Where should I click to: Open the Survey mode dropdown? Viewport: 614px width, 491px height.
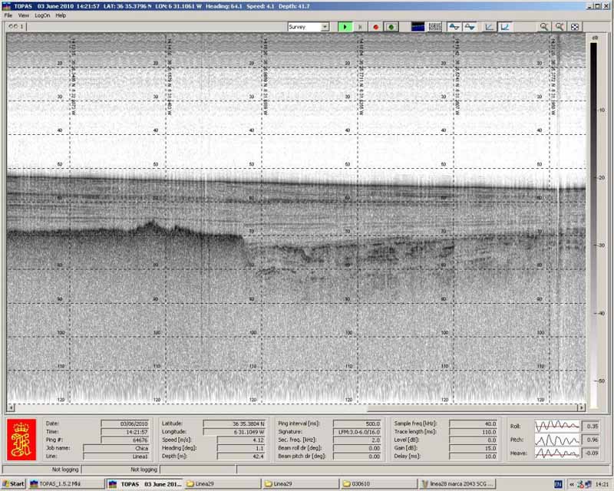pos(325,27)
